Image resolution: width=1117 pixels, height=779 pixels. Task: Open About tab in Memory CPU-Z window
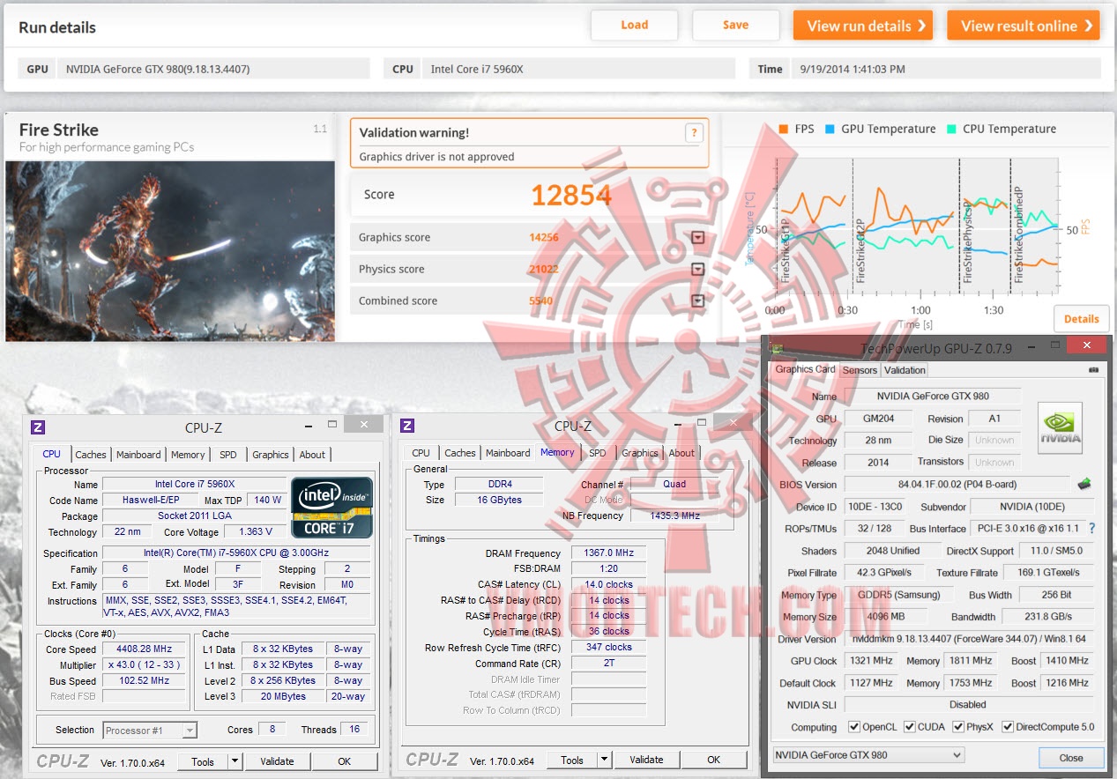pyautogui.click(x=681, y=453)
